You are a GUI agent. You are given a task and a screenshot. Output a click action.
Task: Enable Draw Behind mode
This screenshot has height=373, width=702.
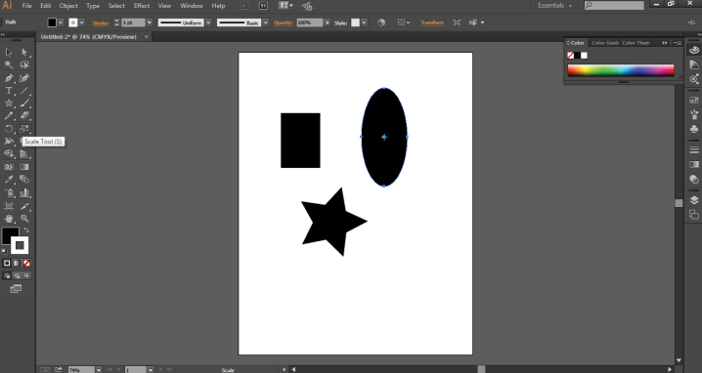tap(17, 275)
